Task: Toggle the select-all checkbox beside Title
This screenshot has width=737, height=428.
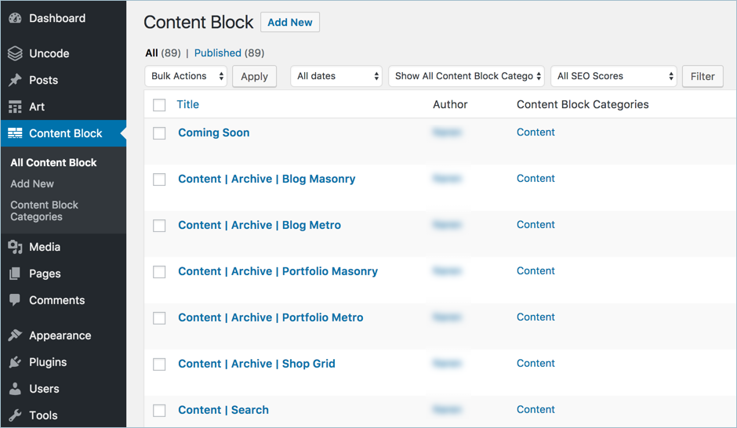Action: tap(160, 105)
